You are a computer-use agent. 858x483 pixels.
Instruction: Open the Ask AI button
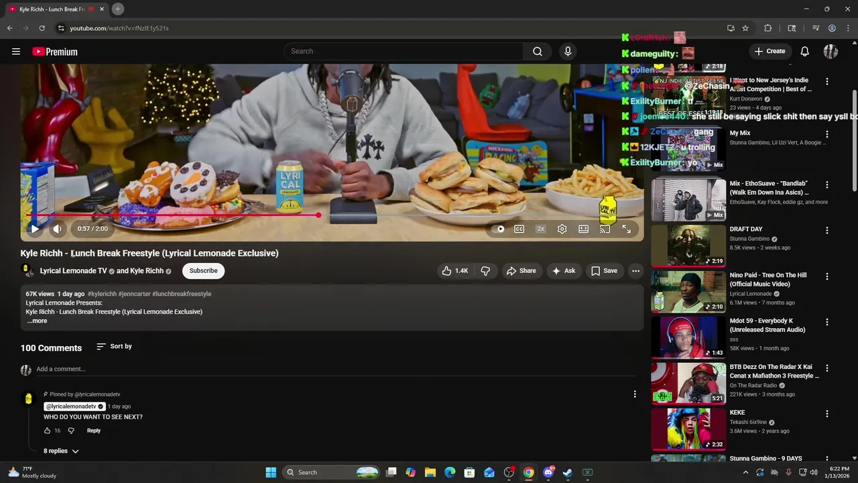tap(563, 271)
